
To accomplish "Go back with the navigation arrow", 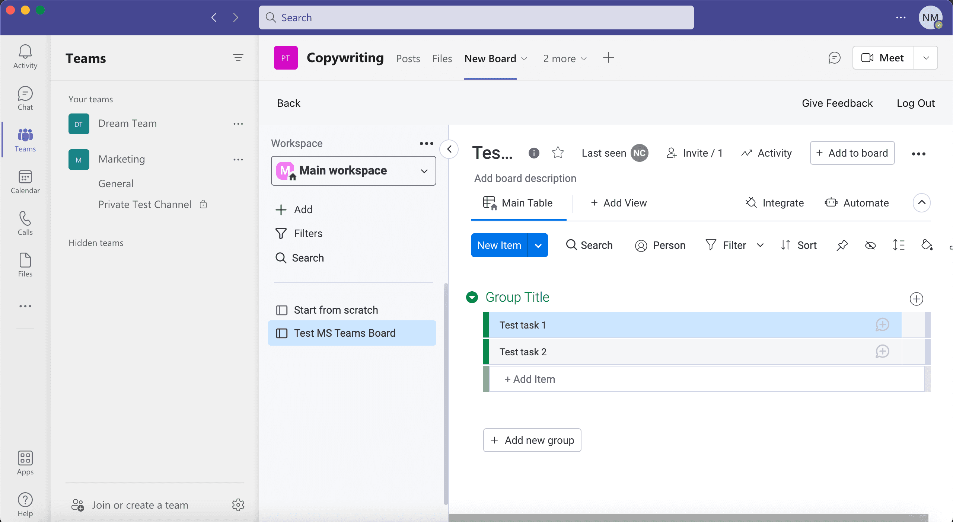I will coord(214,17).
